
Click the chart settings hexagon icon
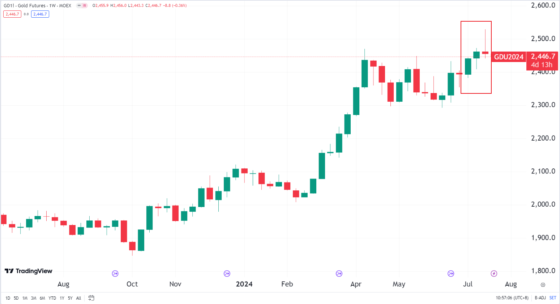click(543, 285)
